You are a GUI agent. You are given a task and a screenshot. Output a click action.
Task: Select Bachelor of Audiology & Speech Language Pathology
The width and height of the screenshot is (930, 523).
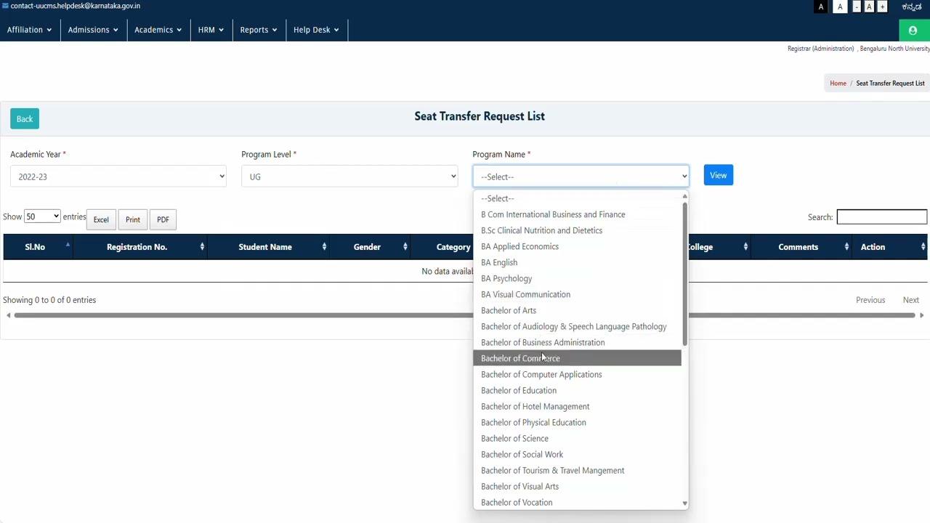click(x=578, y=326)
